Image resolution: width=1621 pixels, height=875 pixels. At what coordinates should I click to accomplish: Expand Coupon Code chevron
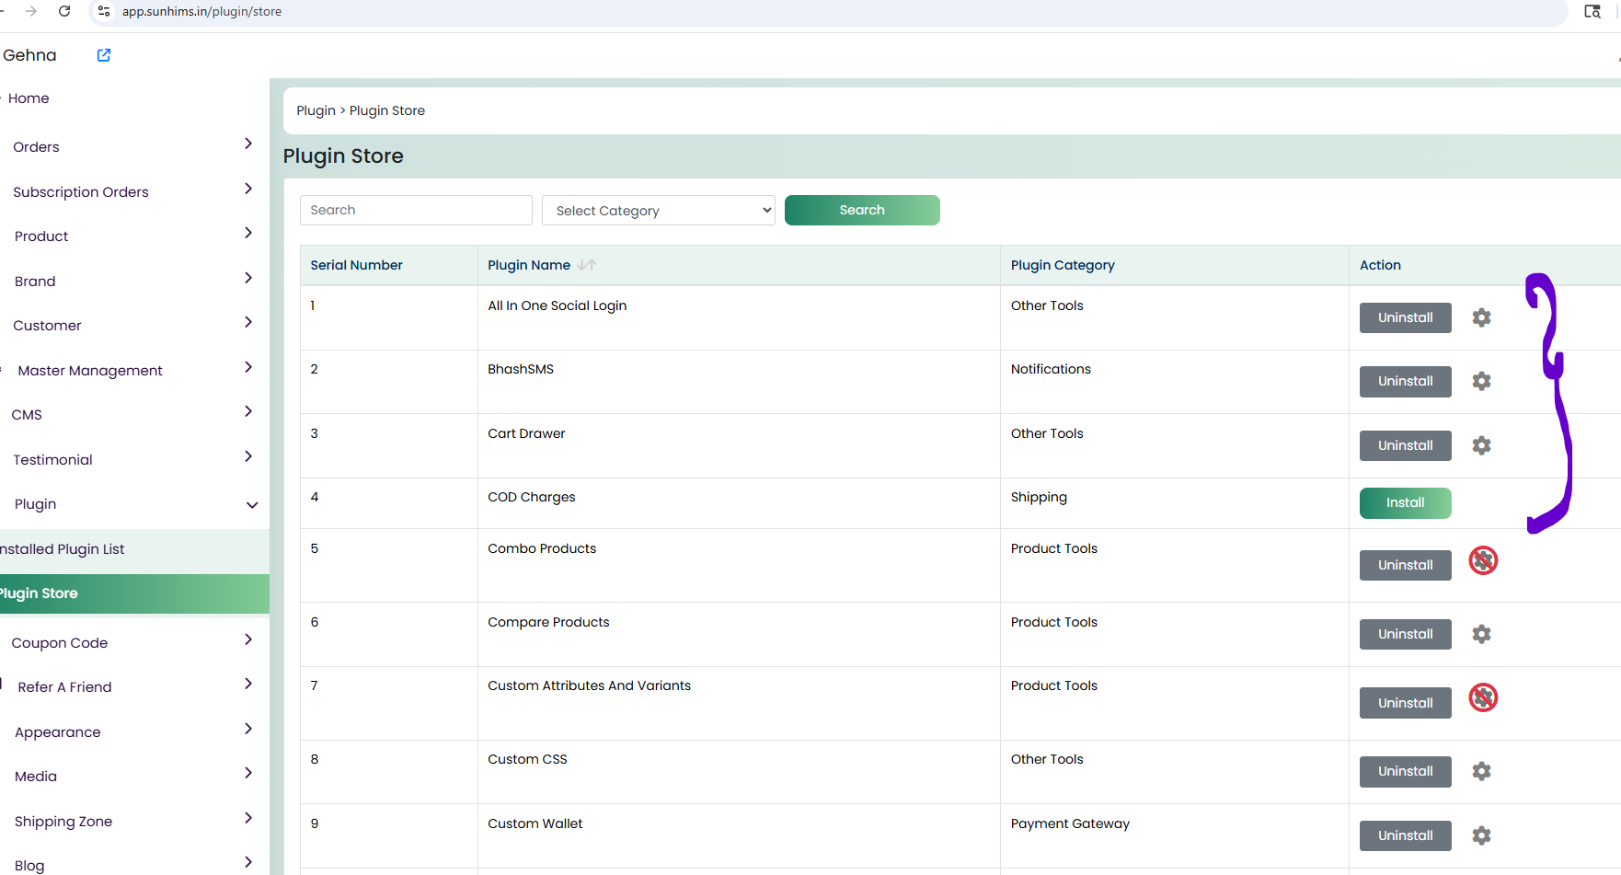click(x=248, y=639)
